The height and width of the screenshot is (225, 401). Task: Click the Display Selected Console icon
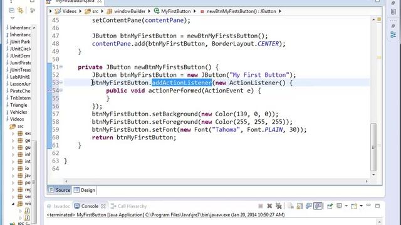339,206
